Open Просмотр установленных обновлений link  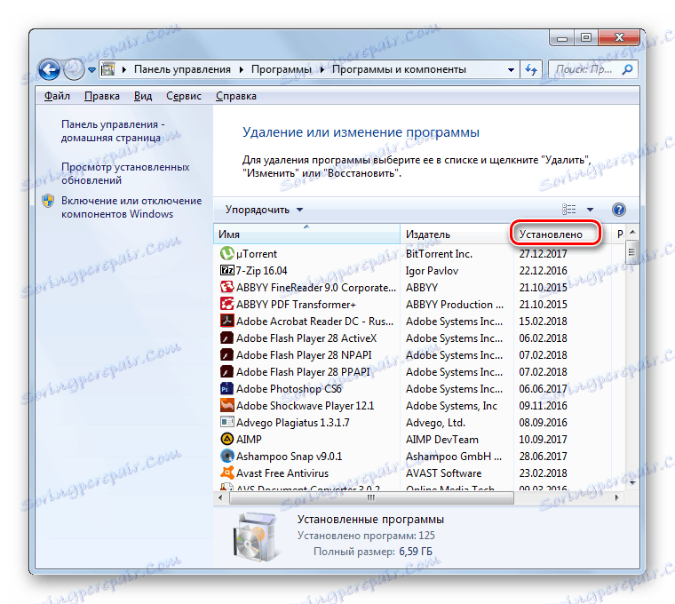click(125, 173)
